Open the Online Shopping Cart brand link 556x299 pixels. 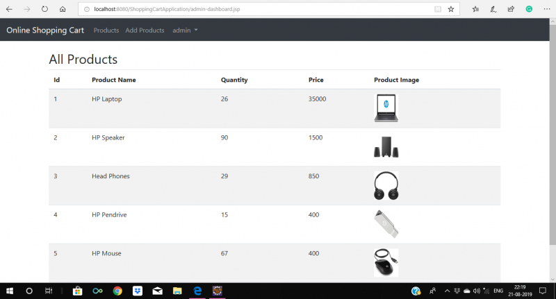(x=45, y=31)
